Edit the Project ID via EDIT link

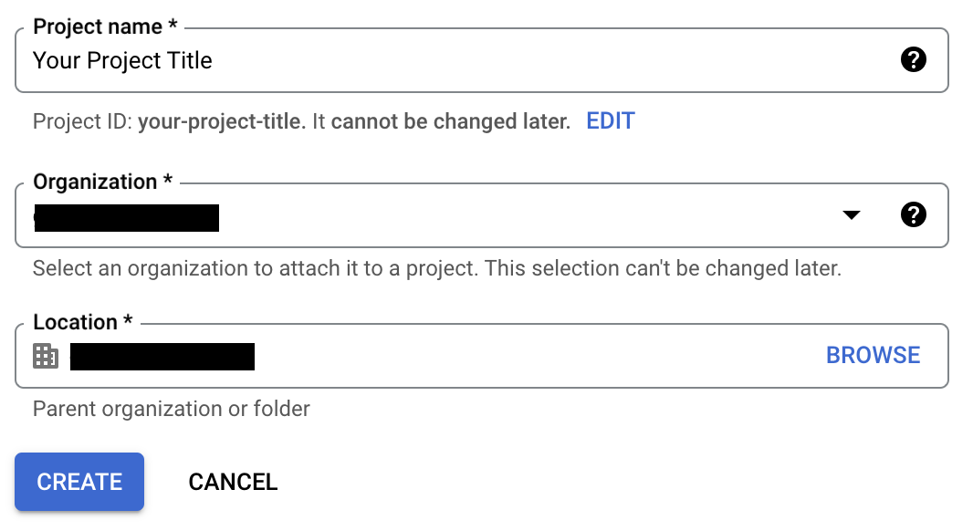click(610, 121)
